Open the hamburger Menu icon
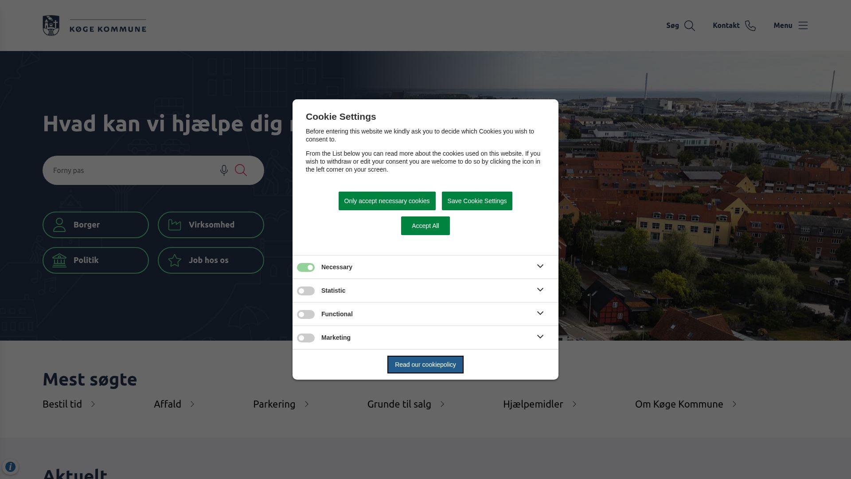This screenshot has height=479, width=851. pos(803,26)
